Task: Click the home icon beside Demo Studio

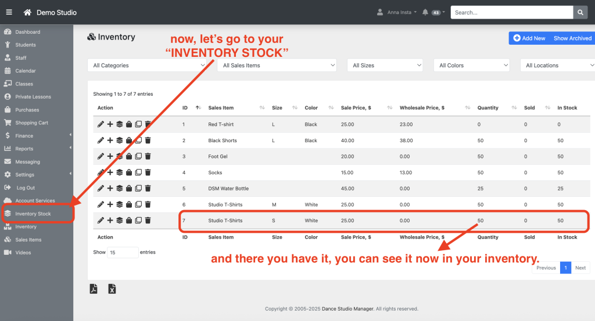Action: (27, 13)
